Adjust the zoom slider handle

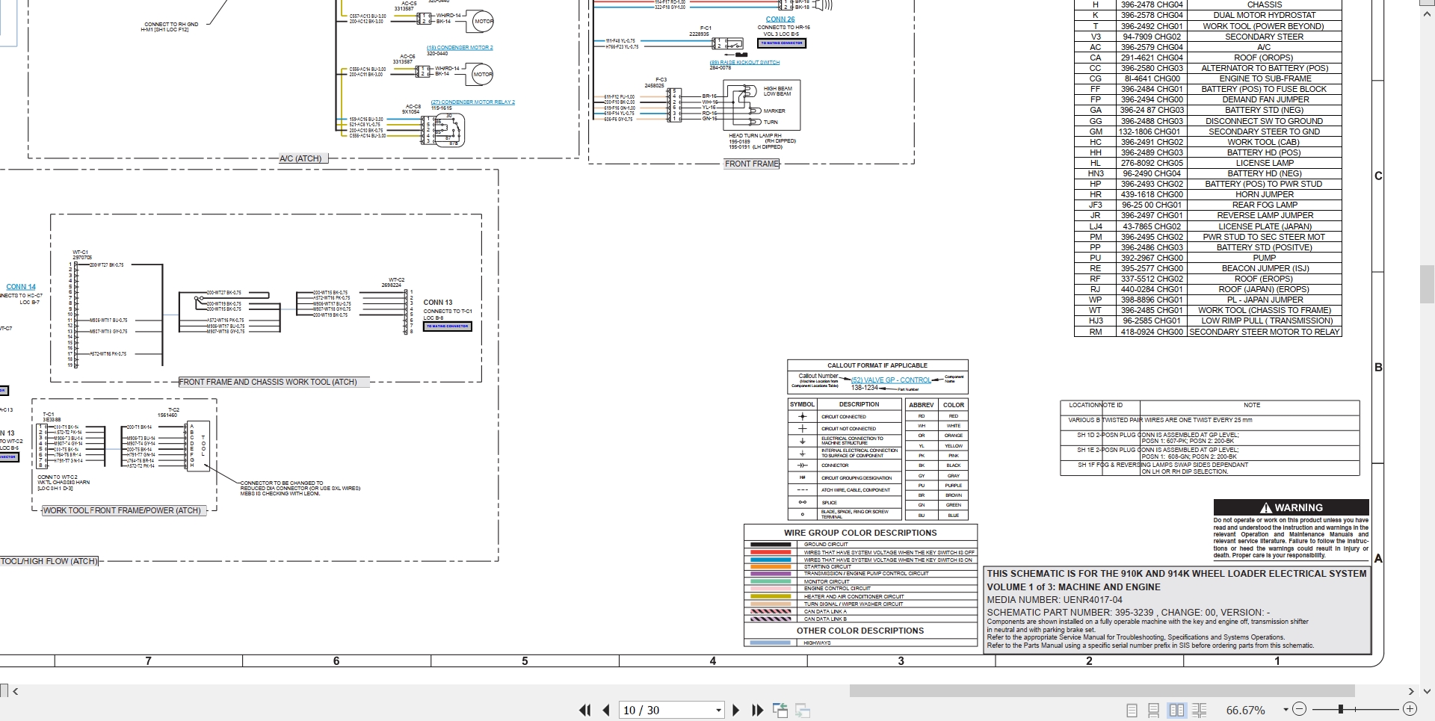coord(1341,709)
